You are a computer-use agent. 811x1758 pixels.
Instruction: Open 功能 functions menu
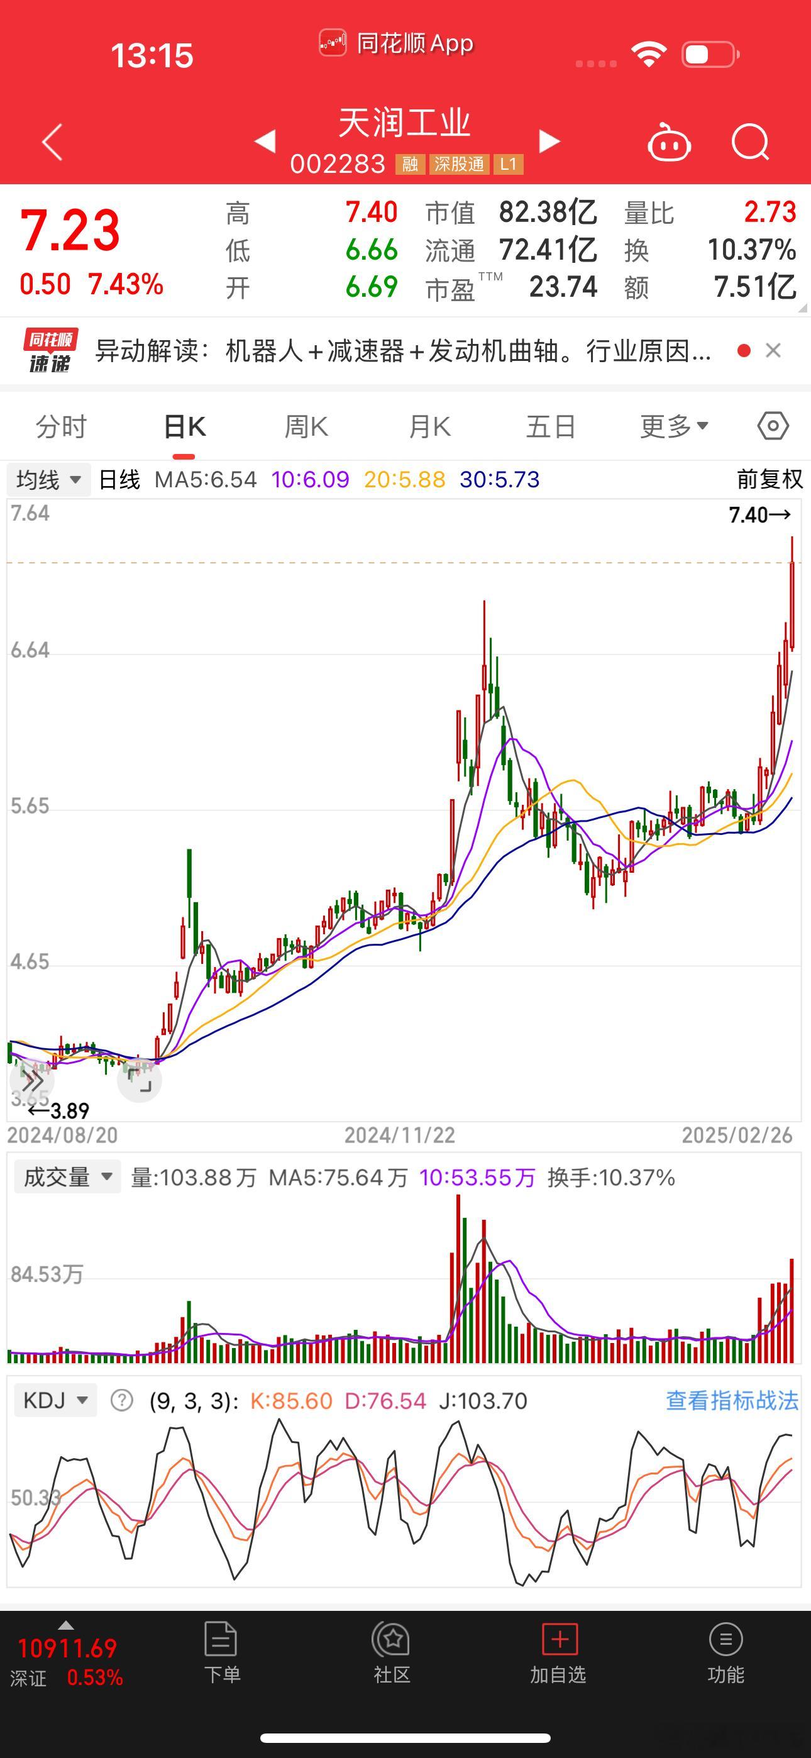tap(725, 1652)
